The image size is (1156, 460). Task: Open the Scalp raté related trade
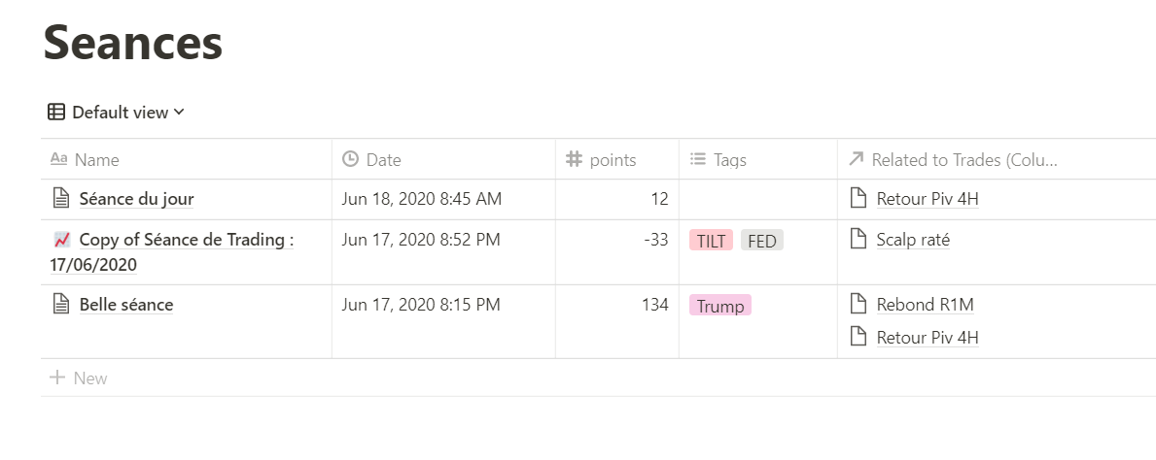(912, 240)
